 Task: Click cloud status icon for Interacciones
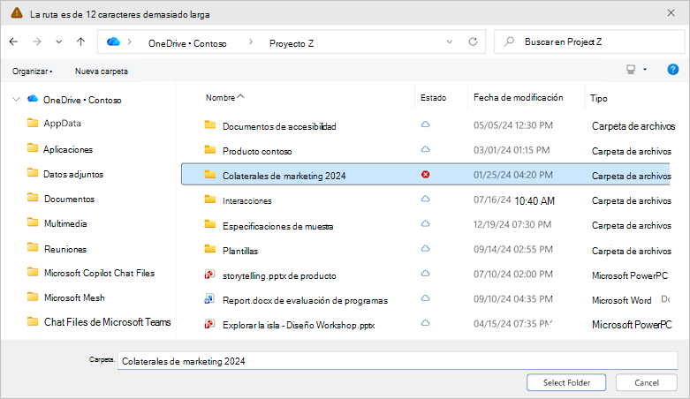(x=425, y=199)
